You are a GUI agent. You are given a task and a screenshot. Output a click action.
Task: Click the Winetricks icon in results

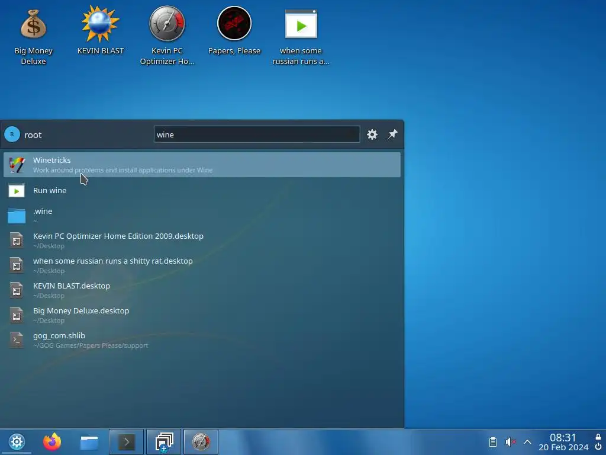click(17, 165)
